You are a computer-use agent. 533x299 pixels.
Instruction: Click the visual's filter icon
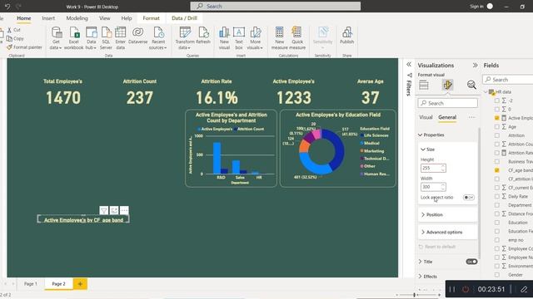pos(103,210)
